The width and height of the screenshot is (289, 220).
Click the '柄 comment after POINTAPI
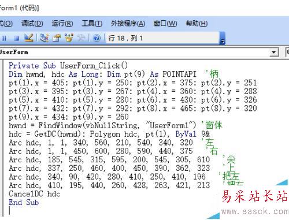212,74
